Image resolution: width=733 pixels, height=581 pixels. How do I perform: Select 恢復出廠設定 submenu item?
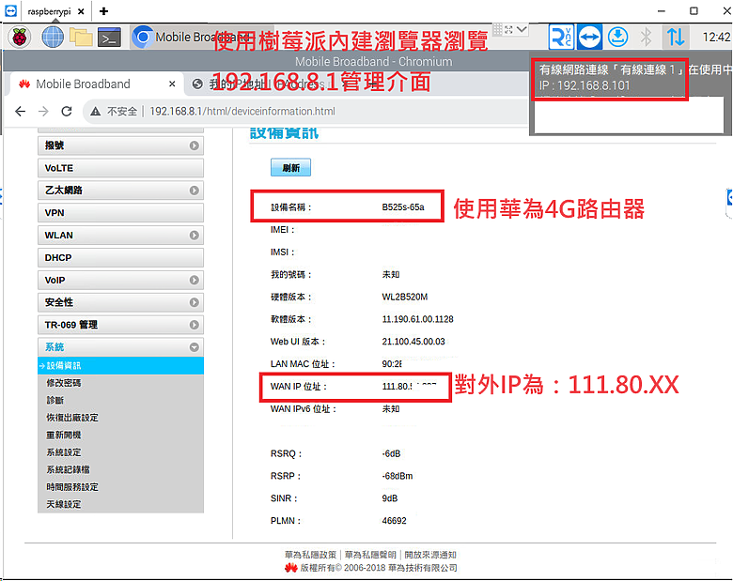(x=72, y=418)
